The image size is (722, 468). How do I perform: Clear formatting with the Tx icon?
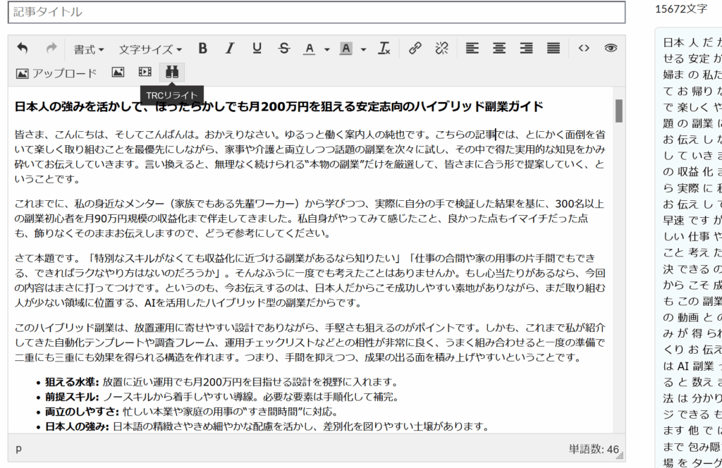384,49
